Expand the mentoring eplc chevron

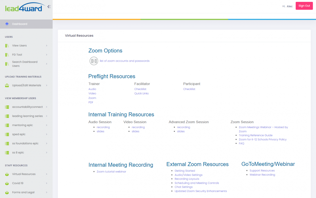tap(47, 125)
